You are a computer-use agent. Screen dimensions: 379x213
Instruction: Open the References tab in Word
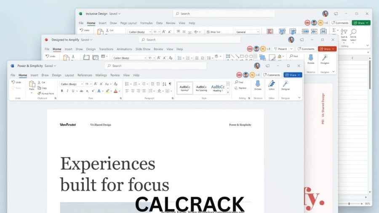pyautogui.click(x=85, y=75)
